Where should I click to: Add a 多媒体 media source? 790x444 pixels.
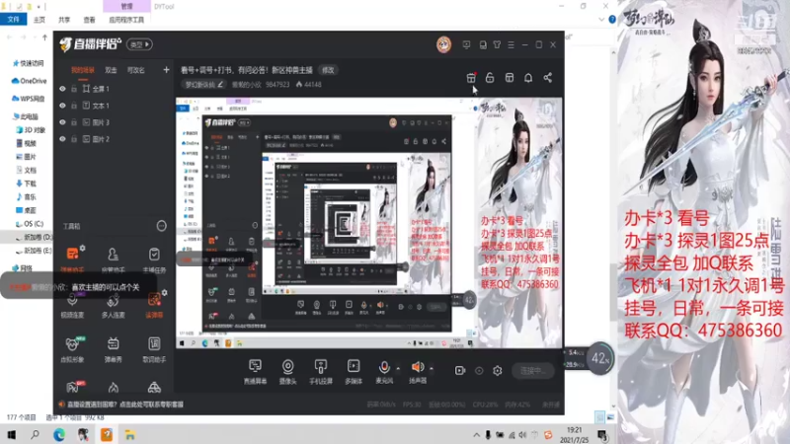(x=354, y=372)
